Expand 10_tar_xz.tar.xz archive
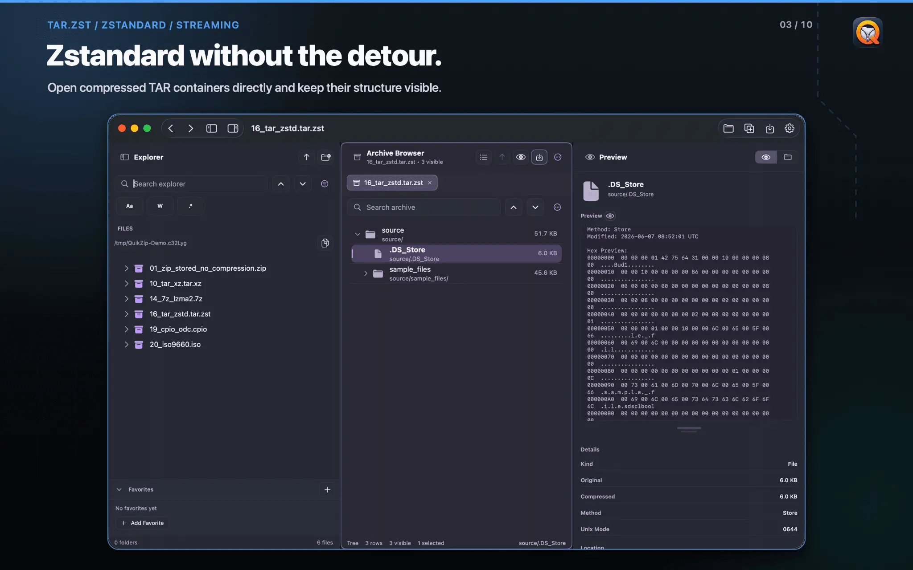Viewport: 913px width, 570px height. click(x=126, y=284)
